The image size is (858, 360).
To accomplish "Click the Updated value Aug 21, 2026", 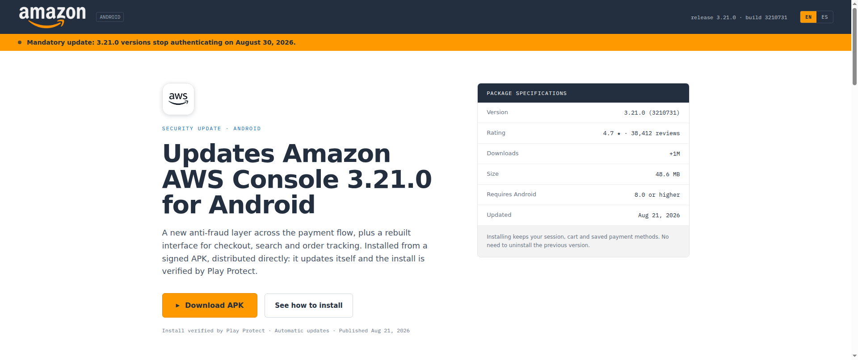I will pos(659,215).
